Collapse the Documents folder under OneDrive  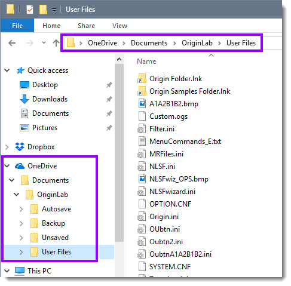pyautogui.click(x=12, y=180)
